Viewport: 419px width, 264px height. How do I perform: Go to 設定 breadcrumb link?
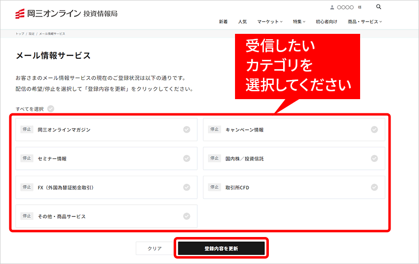(x=31, y=34)
